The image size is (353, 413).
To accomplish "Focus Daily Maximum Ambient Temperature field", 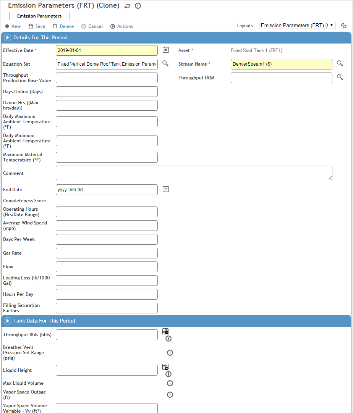I will tap(107, 122).
